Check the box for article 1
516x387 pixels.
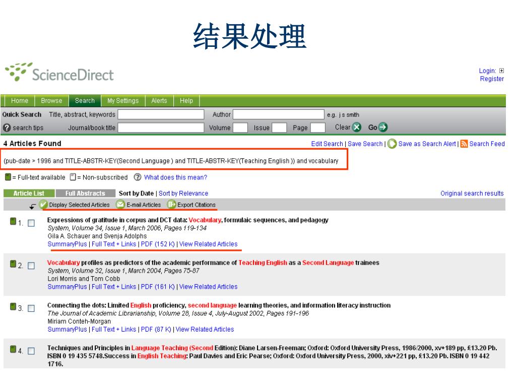coord(31,223)
